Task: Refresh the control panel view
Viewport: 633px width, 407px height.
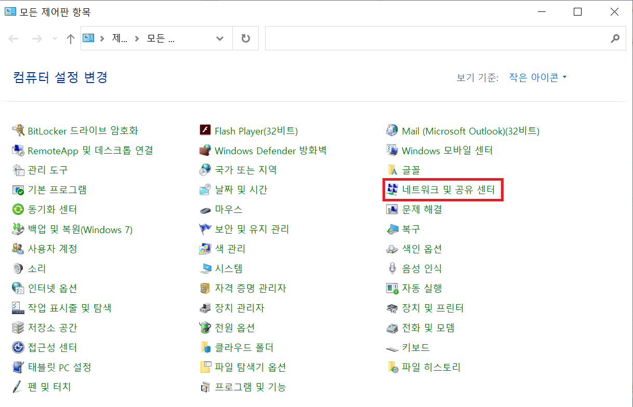Action: coord(246,39)
